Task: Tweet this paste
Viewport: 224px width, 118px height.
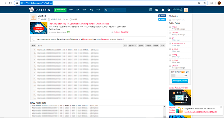Action: (x=162, y=19)
